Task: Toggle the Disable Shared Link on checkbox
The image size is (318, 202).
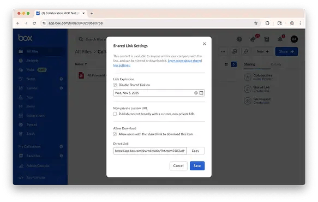Action: click(x=115, y=85)
